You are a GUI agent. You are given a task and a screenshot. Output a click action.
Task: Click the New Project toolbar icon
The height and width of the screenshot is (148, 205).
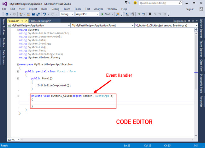[21, 14]
